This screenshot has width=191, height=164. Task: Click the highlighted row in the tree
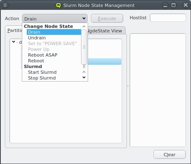(x=105, y=61)
